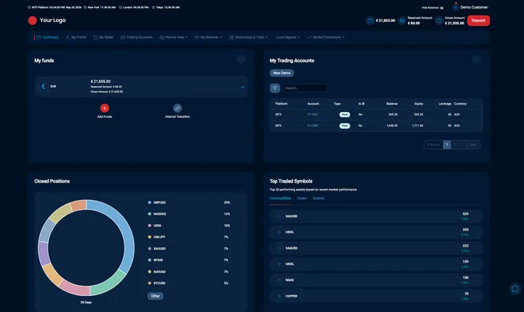Open the NGAS symbol row
Image resolution: width=524 pixels, height=312 pixels.
(376, 280)
